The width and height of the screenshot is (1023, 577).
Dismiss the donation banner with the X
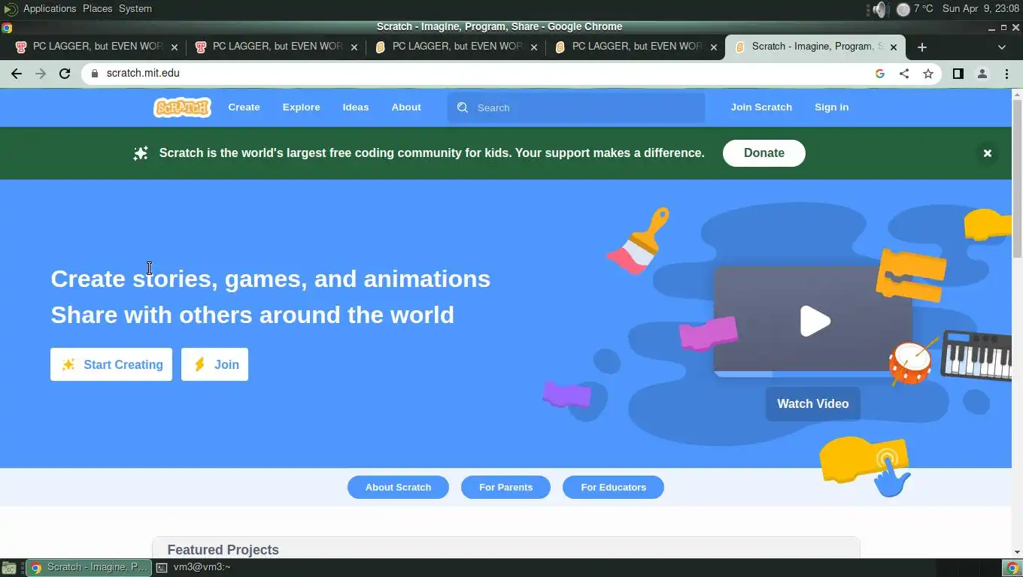tap(988, 153)
